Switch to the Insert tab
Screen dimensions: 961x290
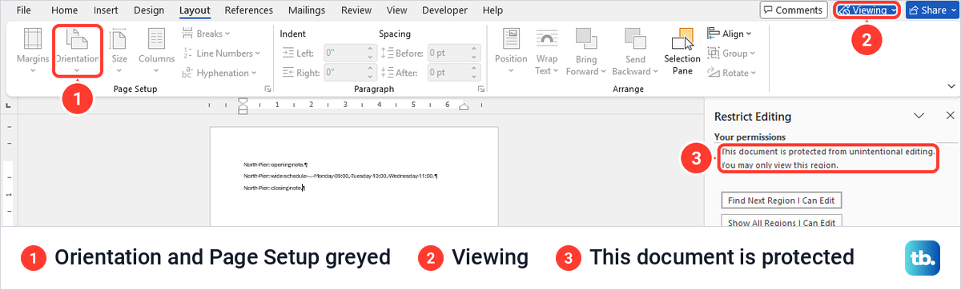(x=107, y=10)
